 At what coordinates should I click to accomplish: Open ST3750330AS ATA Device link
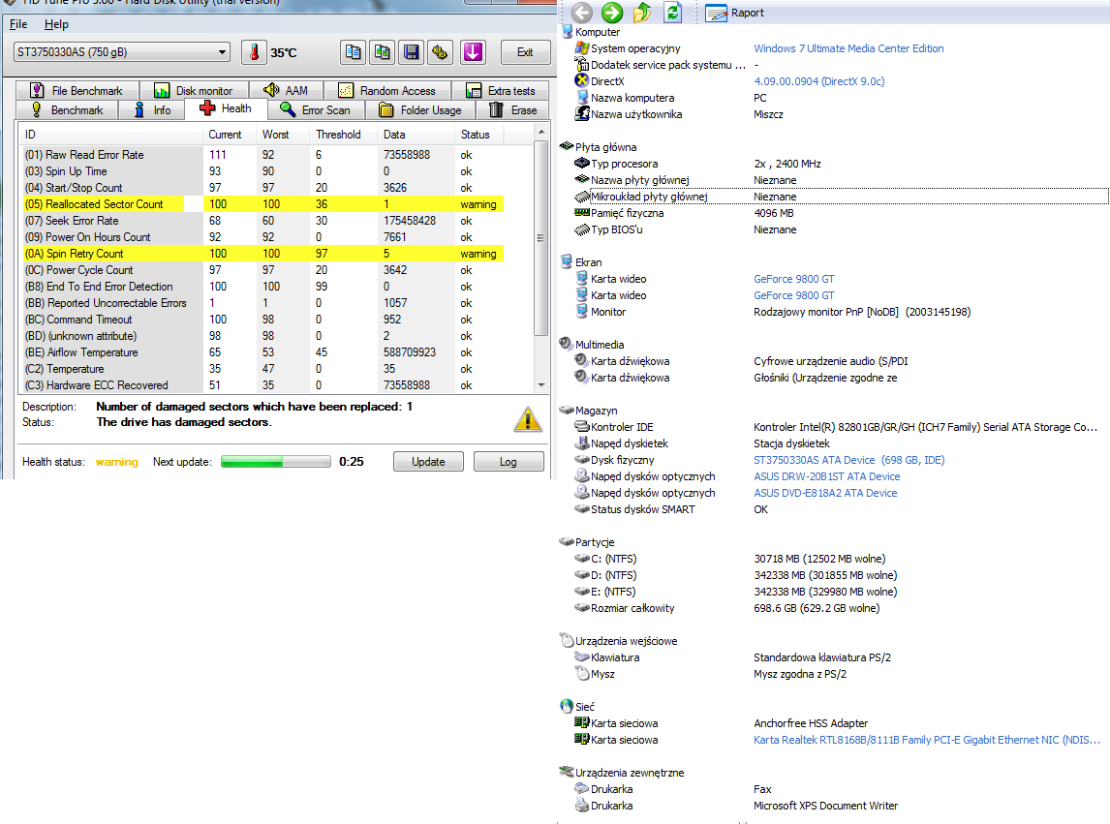848,460
